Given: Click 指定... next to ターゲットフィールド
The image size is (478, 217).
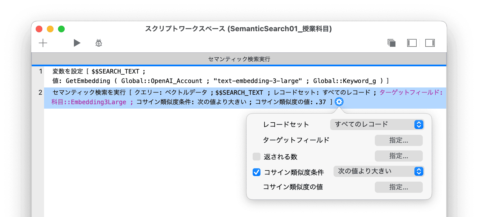Looking at the screenshot, I should tap(399, 140).
